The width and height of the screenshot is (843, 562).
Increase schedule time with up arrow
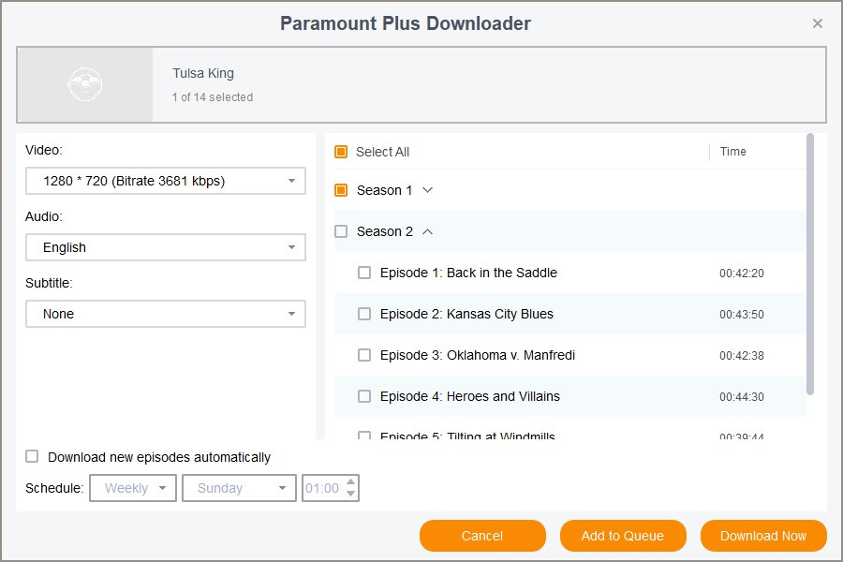[x=350, y=481]
